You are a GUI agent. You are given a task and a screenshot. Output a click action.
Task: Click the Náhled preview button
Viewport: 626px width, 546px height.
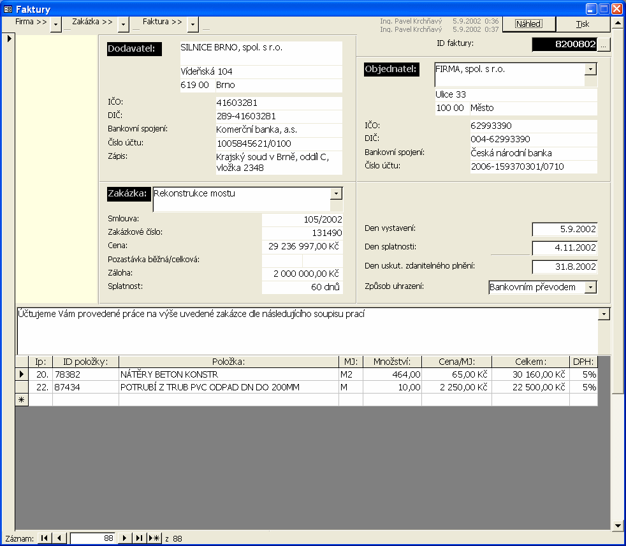528,24
